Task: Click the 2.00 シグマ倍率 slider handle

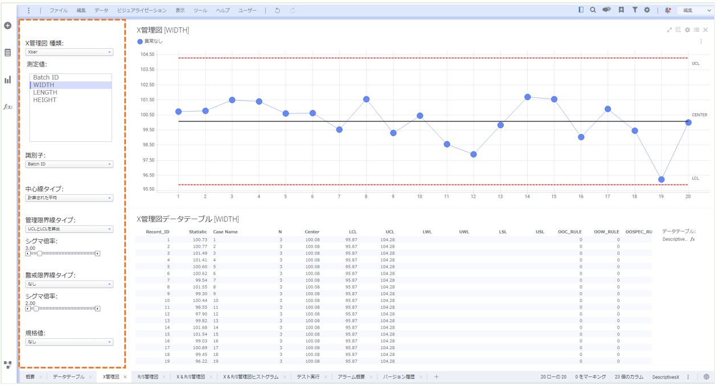Action: click(36, 309)
